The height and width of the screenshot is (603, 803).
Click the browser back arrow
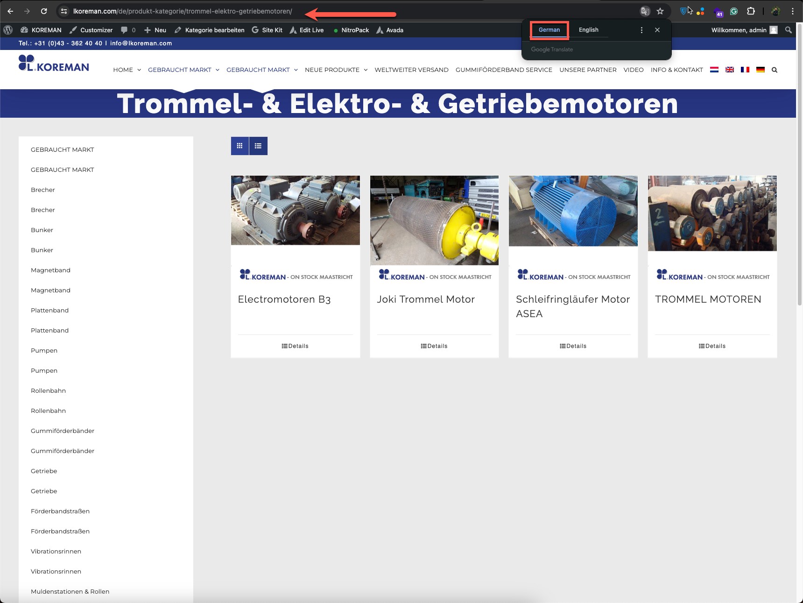click(10, 11)
